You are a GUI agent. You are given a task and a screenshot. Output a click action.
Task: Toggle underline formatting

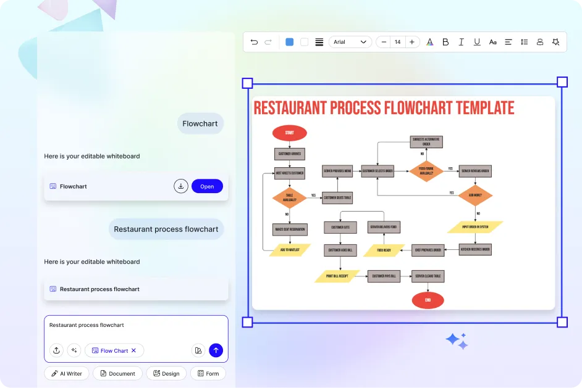(477, 42)
